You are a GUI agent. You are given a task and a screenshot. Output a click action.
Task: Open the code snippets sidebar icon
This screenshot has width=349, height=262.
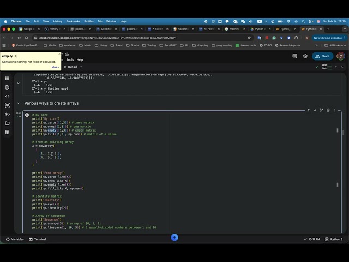pos(7,96)
